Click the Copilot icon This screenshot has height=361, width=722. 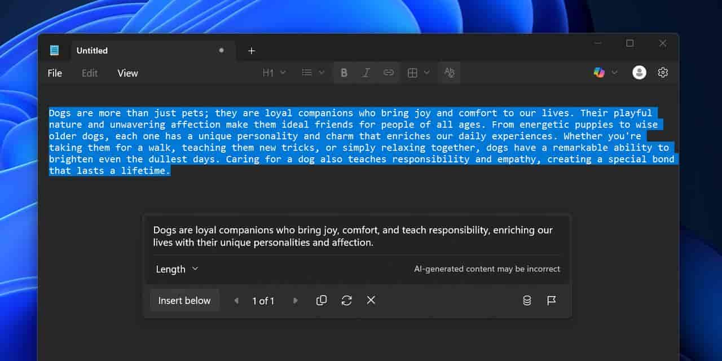click(599, 72)
